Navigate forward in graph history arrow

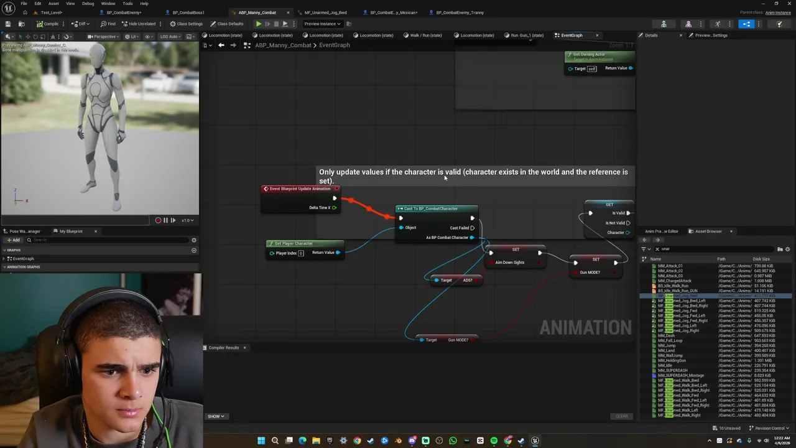[x=233, y=45]
